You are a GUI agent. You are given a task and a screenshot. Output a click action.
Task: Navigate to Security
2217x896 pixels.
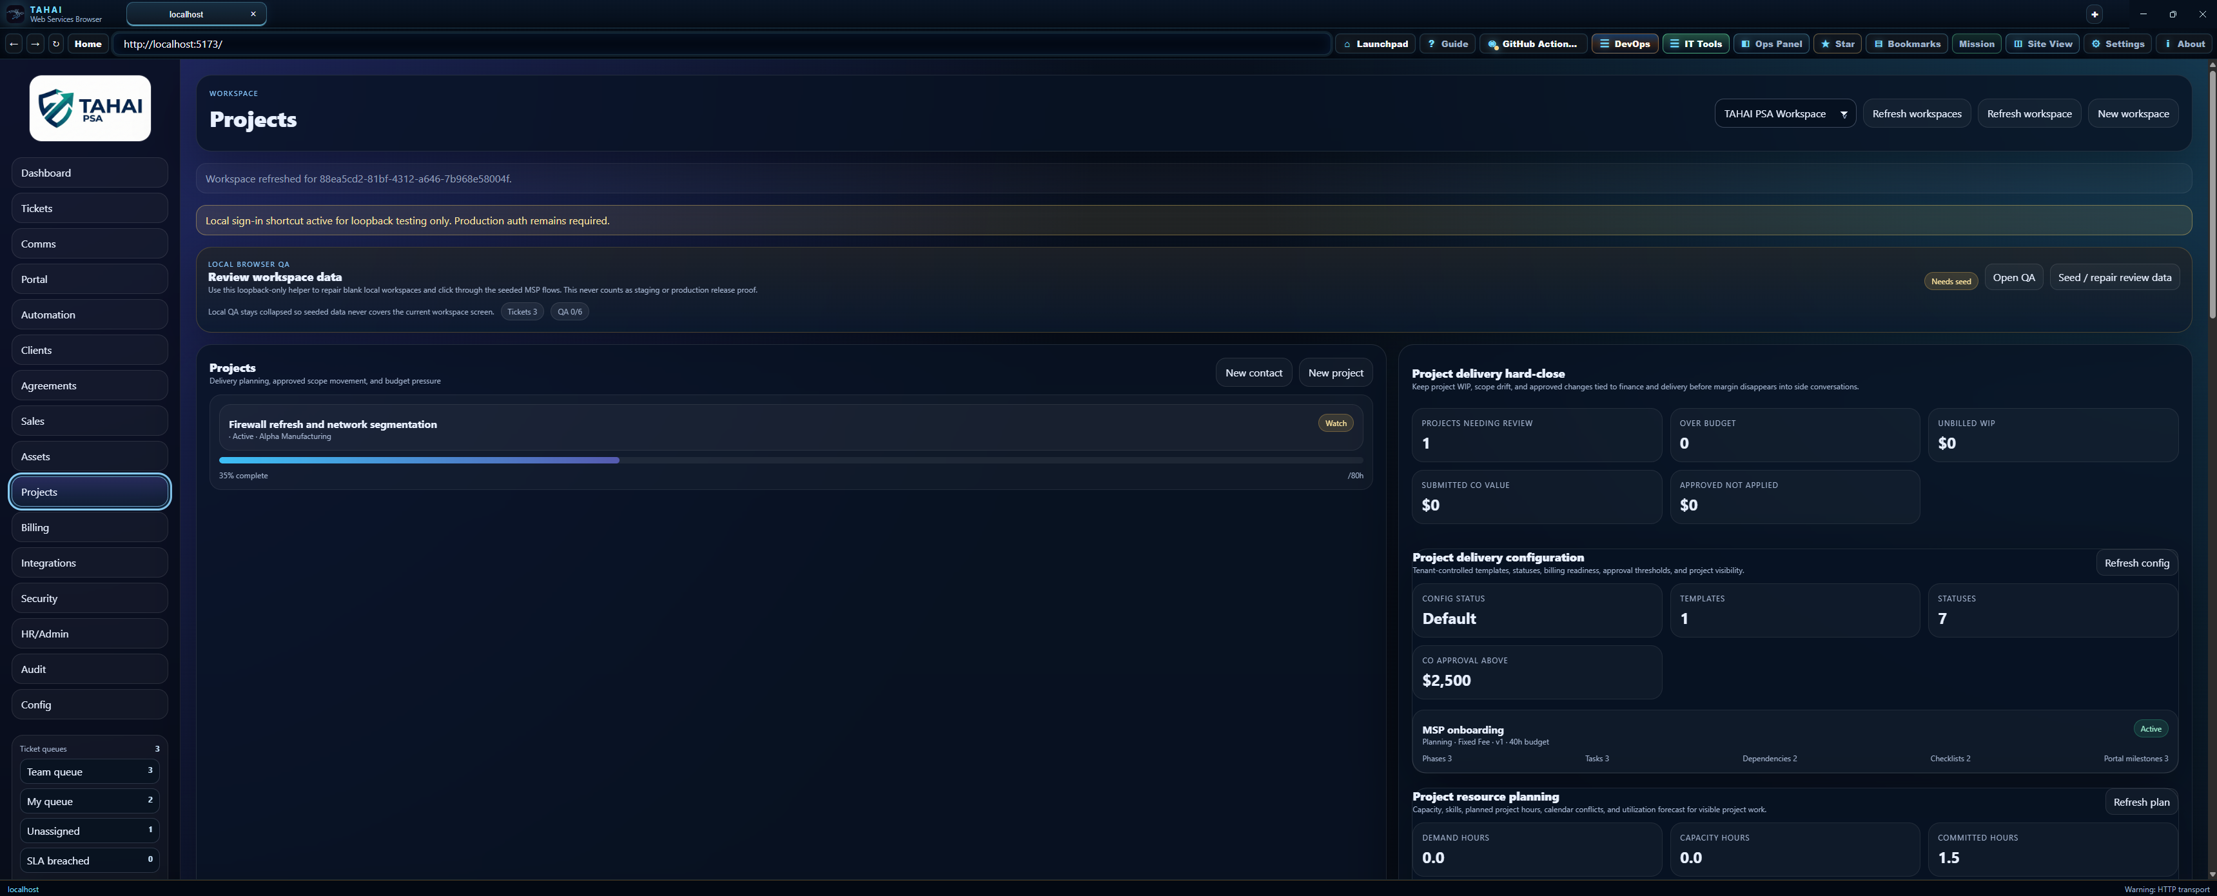click(x=90, y=598)
